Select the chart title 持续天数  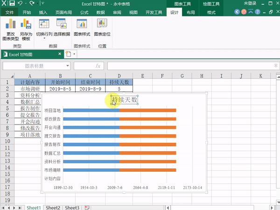click(125, 100)
